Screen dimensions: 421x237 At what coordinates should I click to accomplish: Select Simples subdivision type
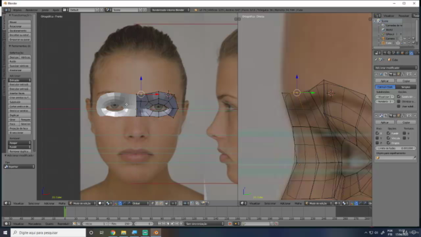(x=406, y=87)
